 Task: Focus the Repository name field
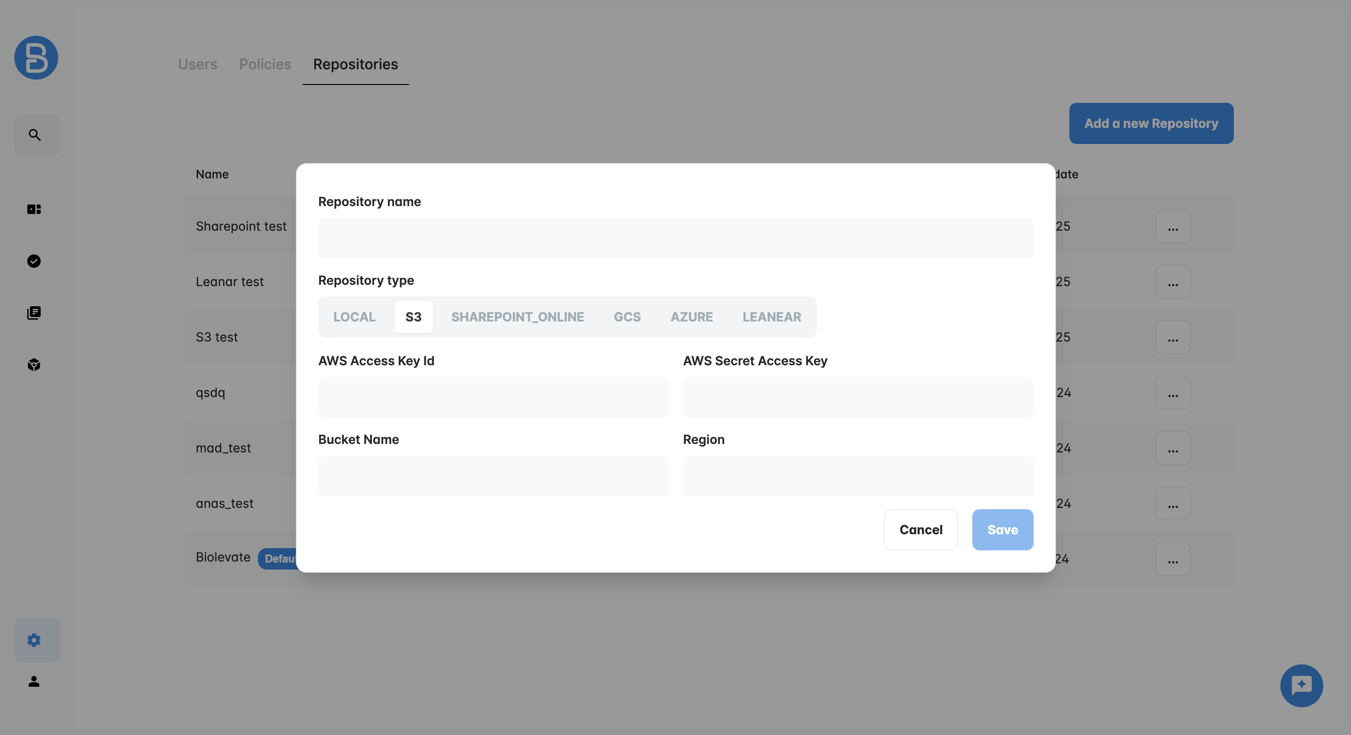point(675,238)
